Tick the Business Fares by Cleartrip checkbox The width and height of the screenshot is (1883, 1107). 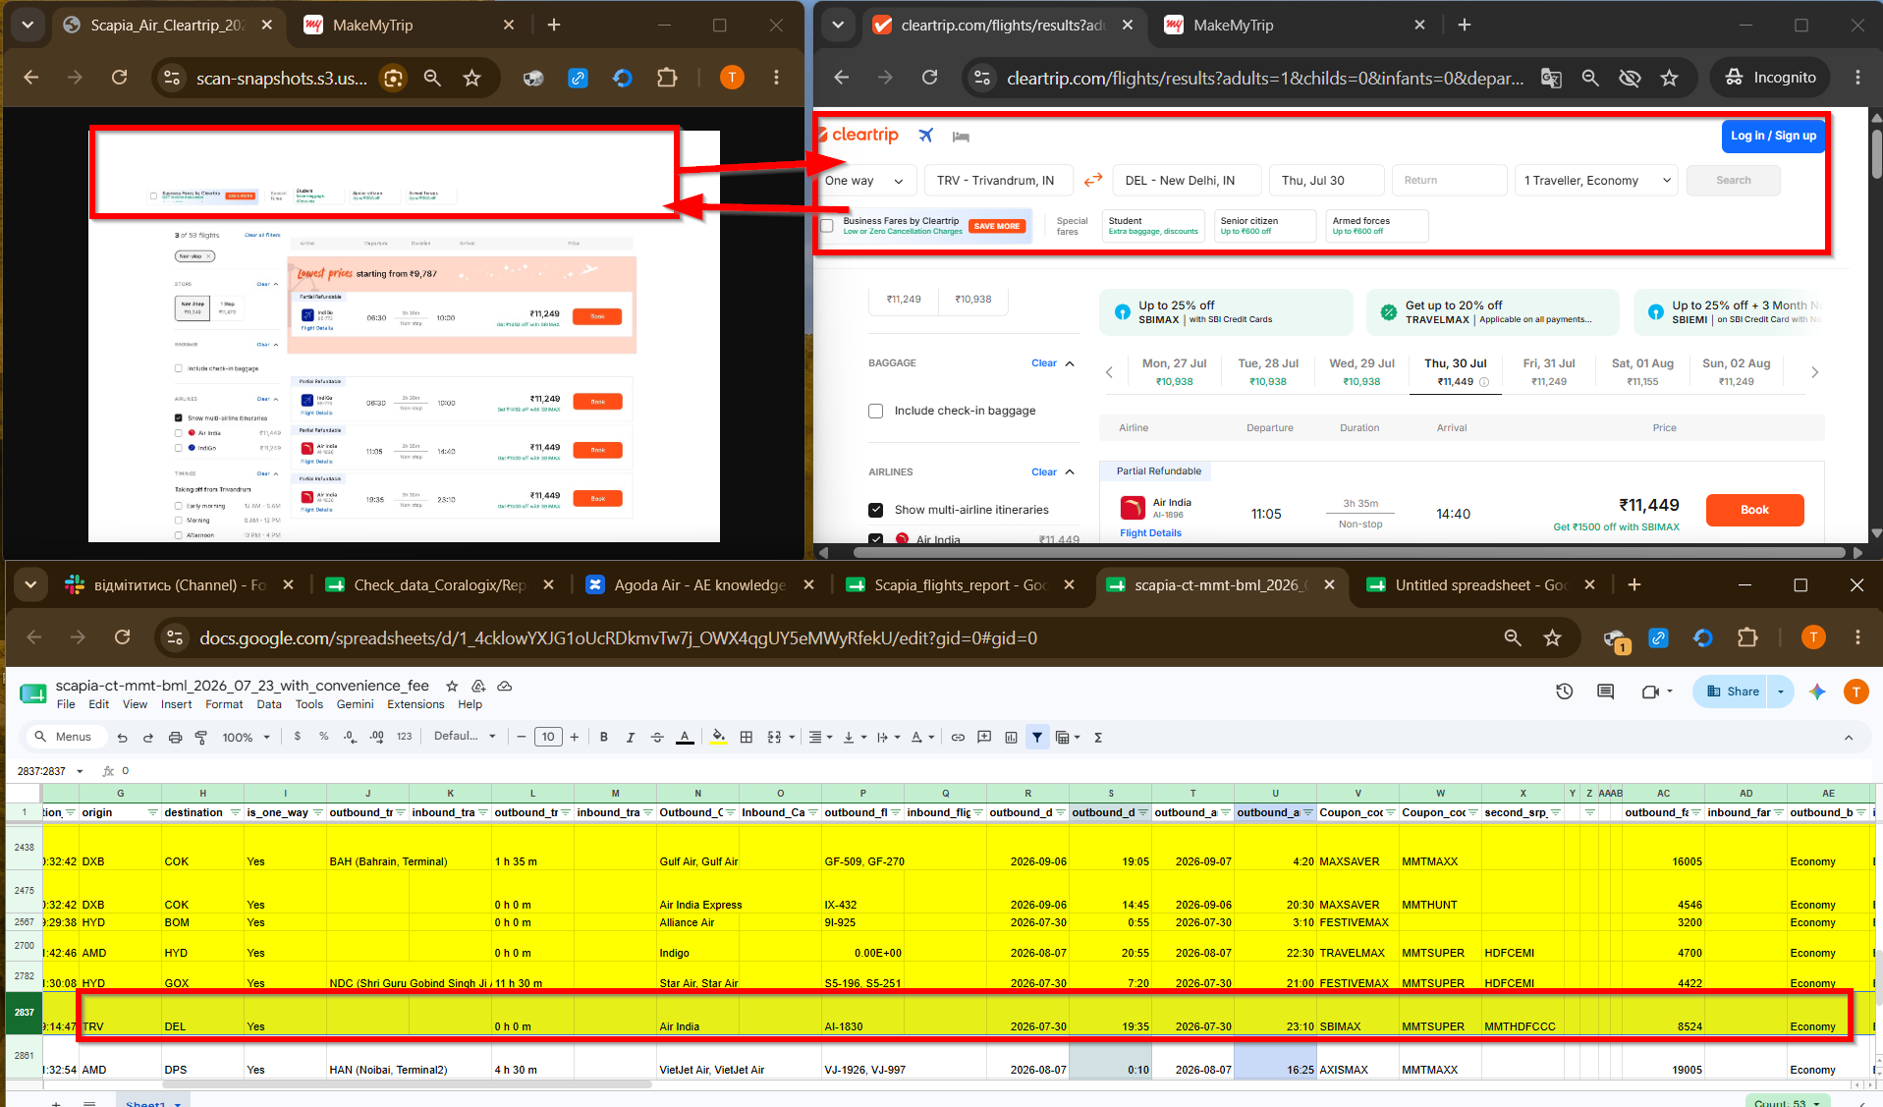(x=827, y=226)
